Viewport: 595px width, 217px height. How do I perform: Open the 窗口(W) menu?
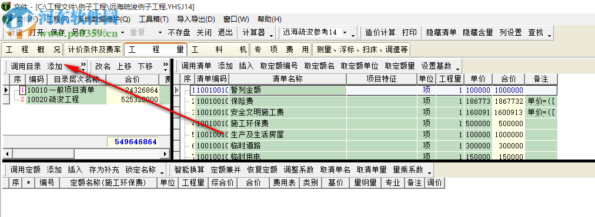click(236, 19)
